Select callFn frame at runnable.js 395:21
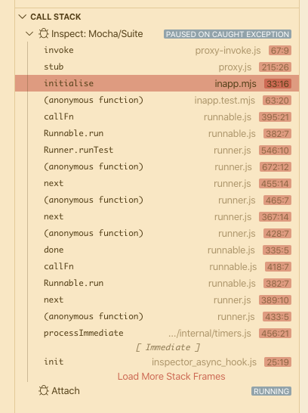The width and height of the screenshot is (308, 413). (x=157, y=116)
